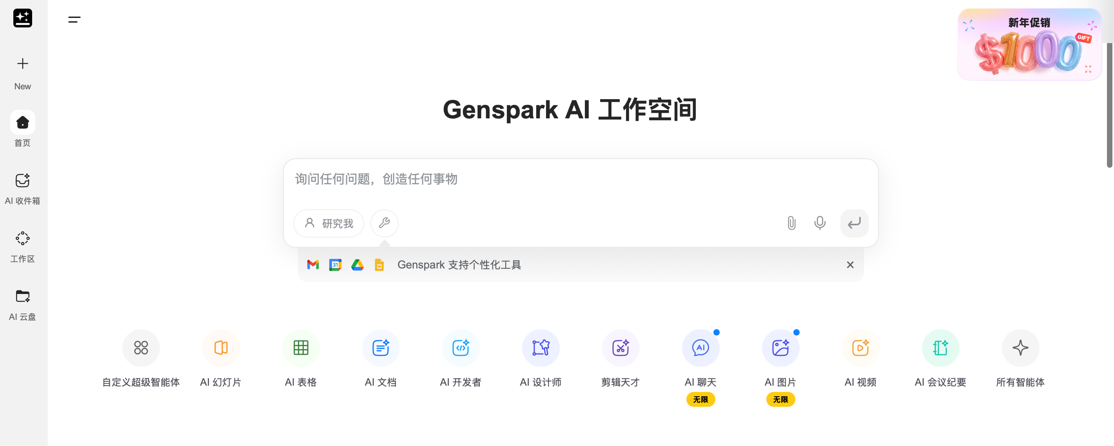
Task: Open the AI 视频 video agent
Action: pyautogui.click(x=860, y=347)
